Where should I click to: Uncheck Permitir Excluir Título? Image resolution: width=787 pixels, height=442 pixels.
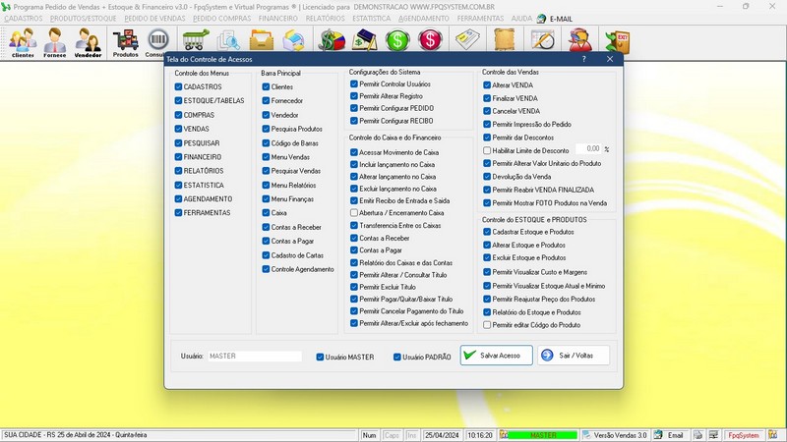point(354,287)
